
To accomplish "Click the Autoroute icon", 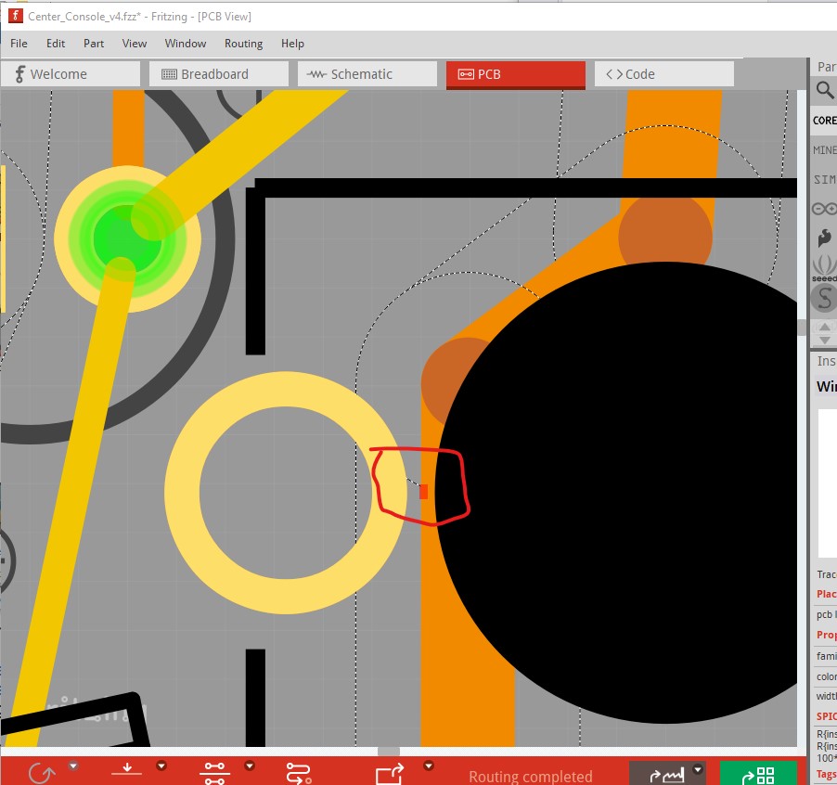I will click(299, 772).
